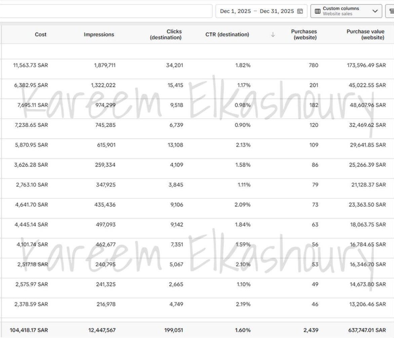
Task: Click total impressions 12,447,567
Action: click(102, 330)
